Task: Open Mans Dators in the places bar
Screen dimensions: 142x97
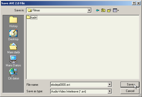Action: coord(13,61)
